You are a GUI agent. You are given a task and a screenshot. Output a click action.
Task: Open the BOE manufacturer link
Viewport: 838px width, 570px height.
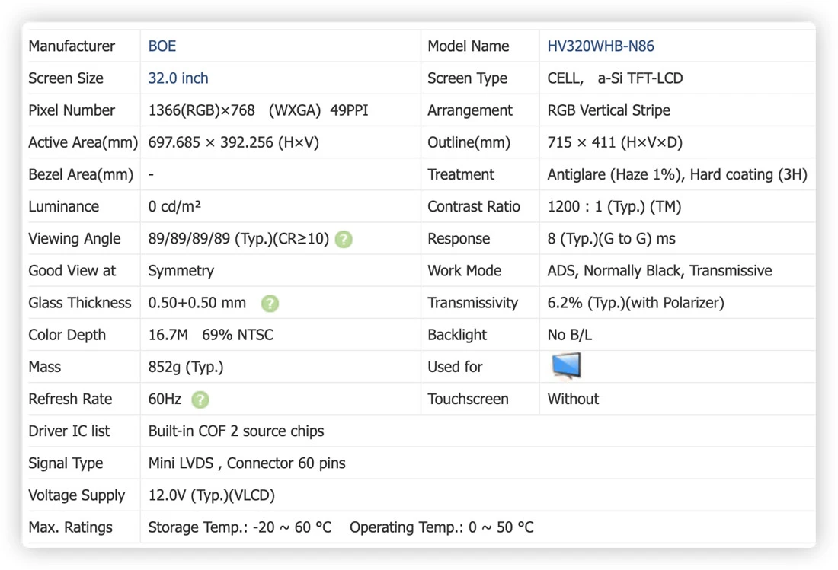click(162, 46)
